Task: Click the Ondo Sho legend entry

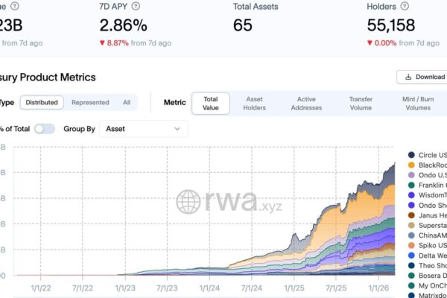Action: [x=431, y=205]
